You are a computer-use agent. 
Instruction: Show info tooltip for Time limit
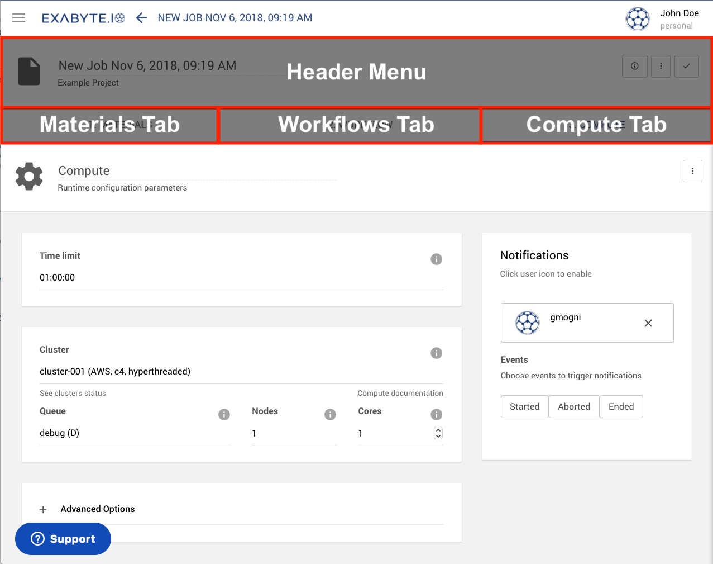(436, 259)
